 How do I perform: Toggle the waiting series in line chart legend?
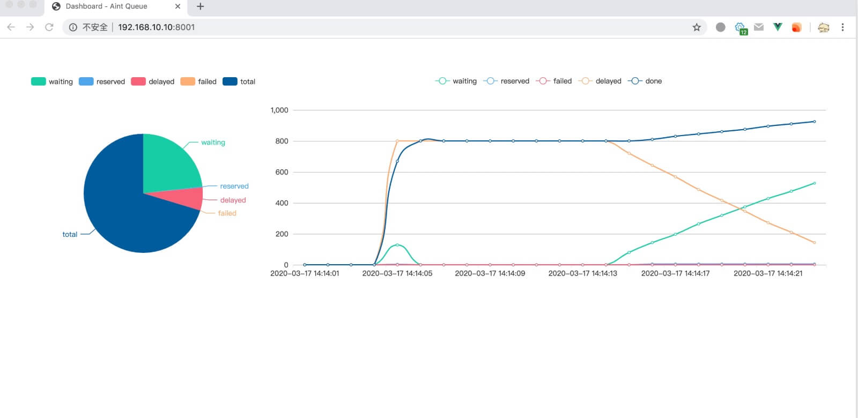point(456,81)
